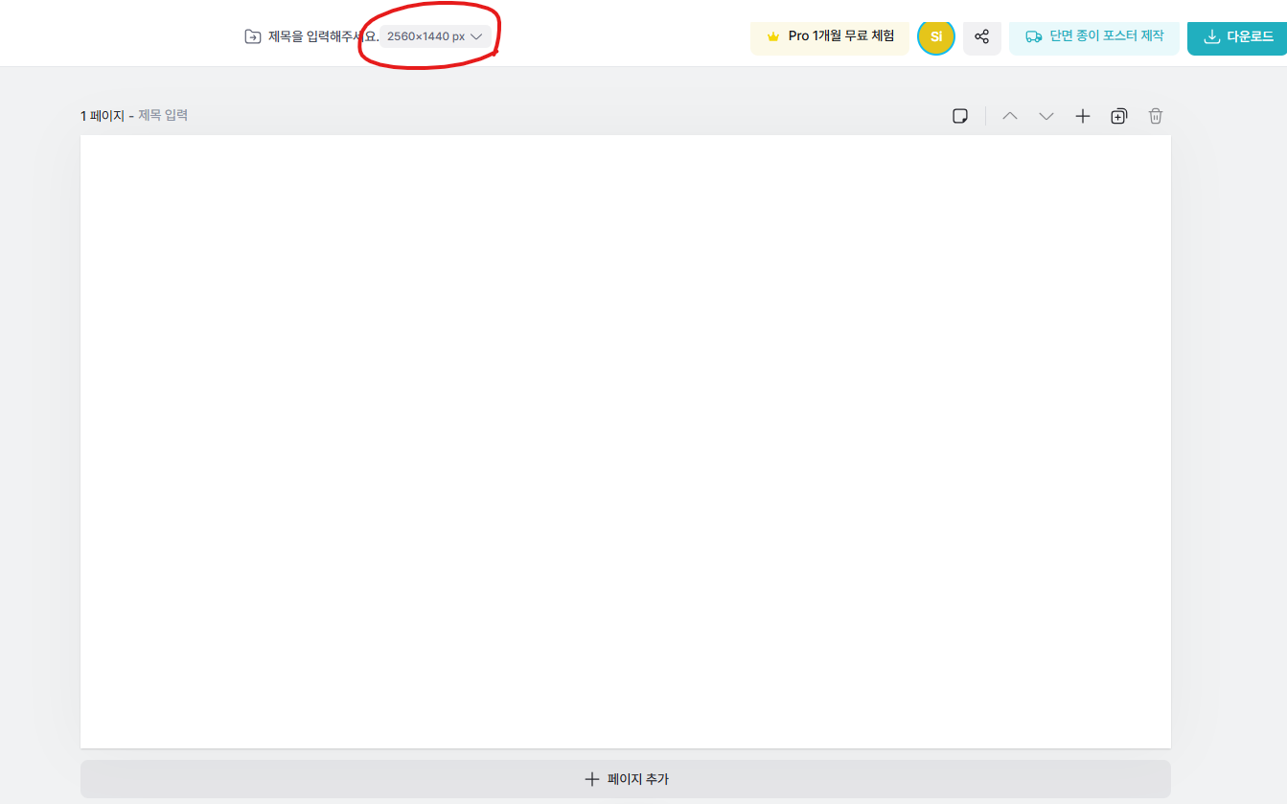Click the design title field 제목을 입력해주세요
The height and width of the screenshot is (804, 1287).
tap(322, 36)
